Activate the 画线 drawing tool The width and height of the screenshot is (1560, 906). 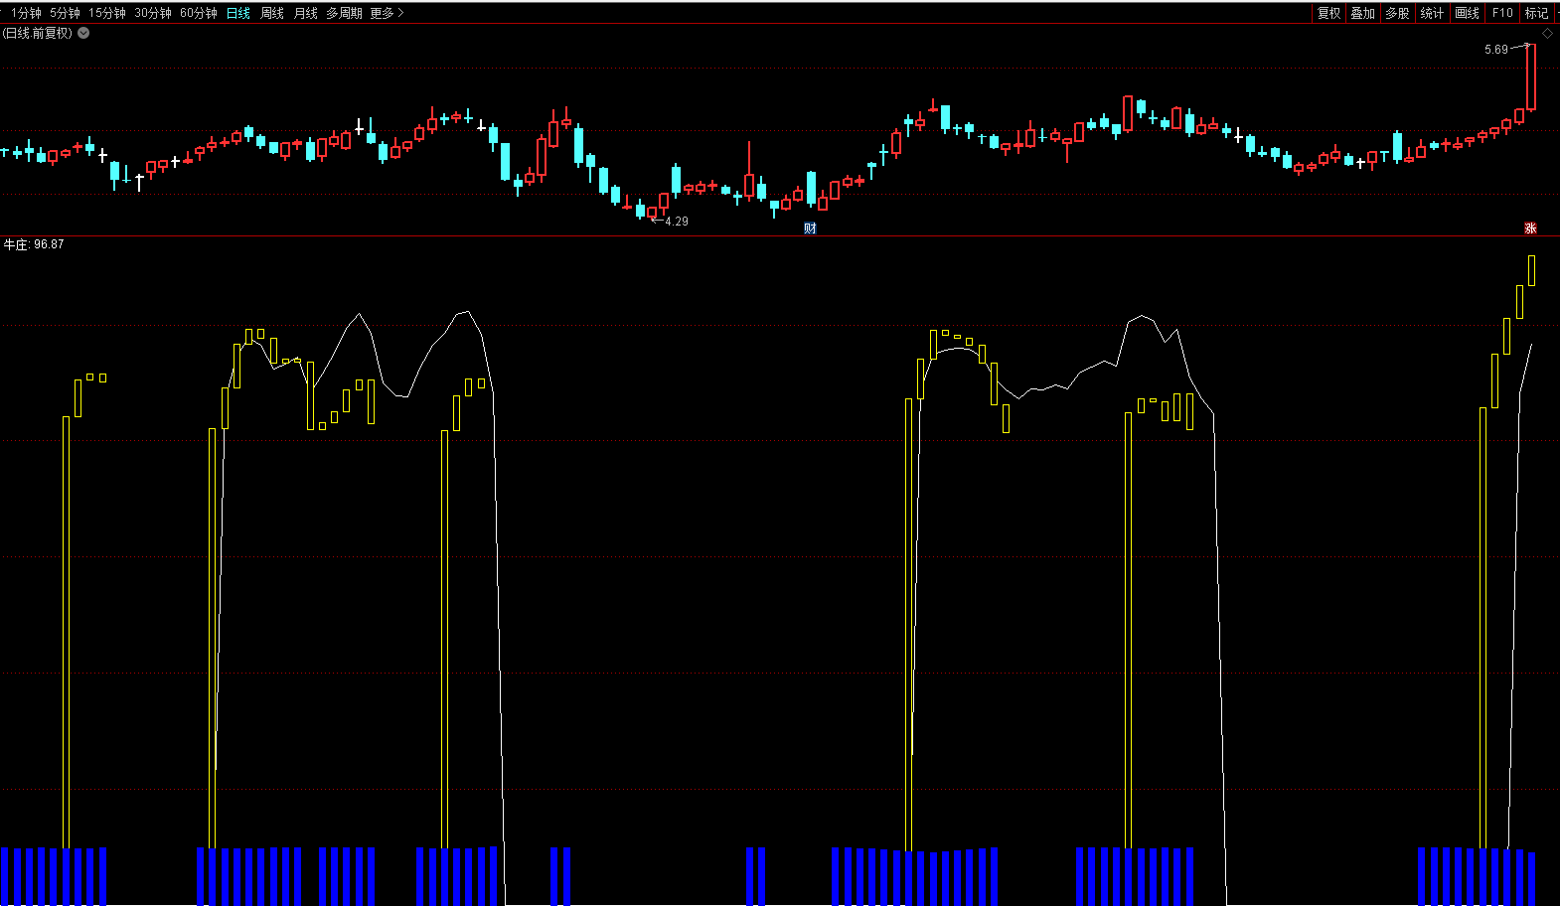click(1467, 13)
